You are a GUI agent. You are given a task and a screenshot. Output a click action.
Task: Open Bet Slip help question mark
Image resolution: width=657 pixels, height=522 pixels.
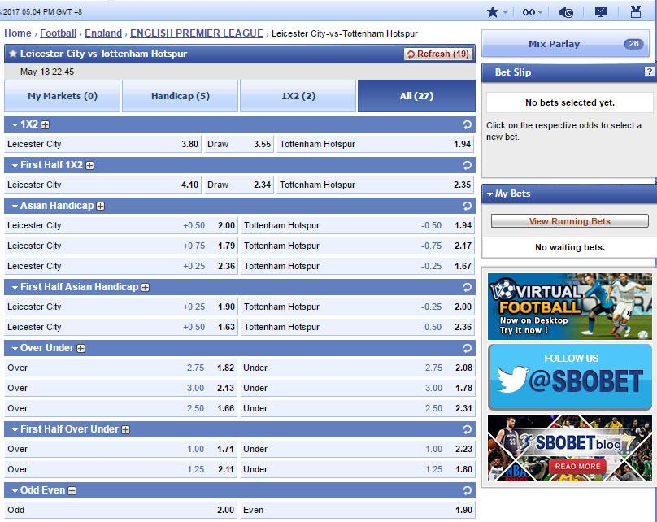click(649, 72)
